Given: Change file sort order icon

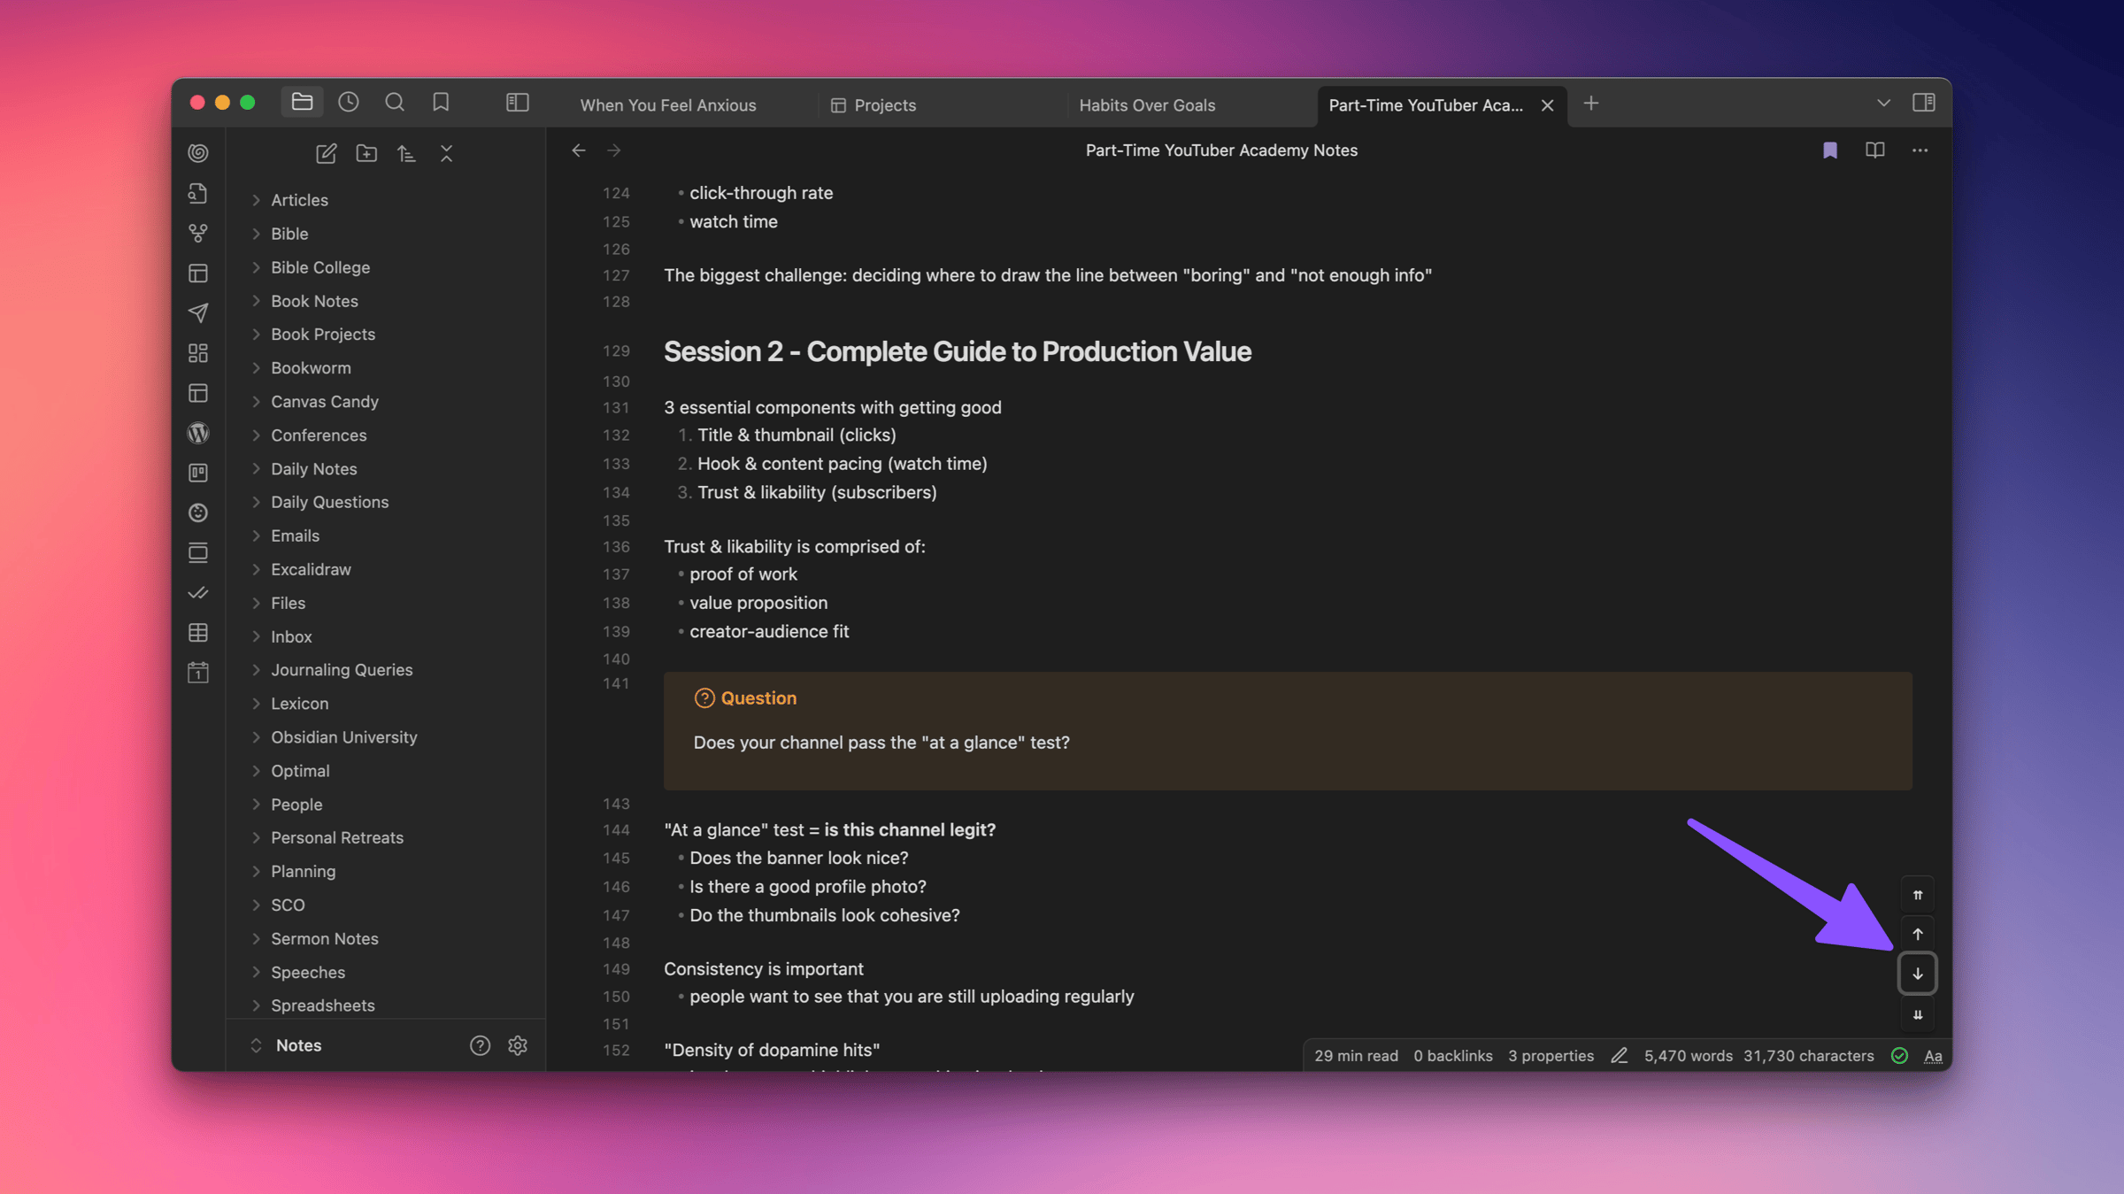Looking at the screenshot, I should click(406, 153).
